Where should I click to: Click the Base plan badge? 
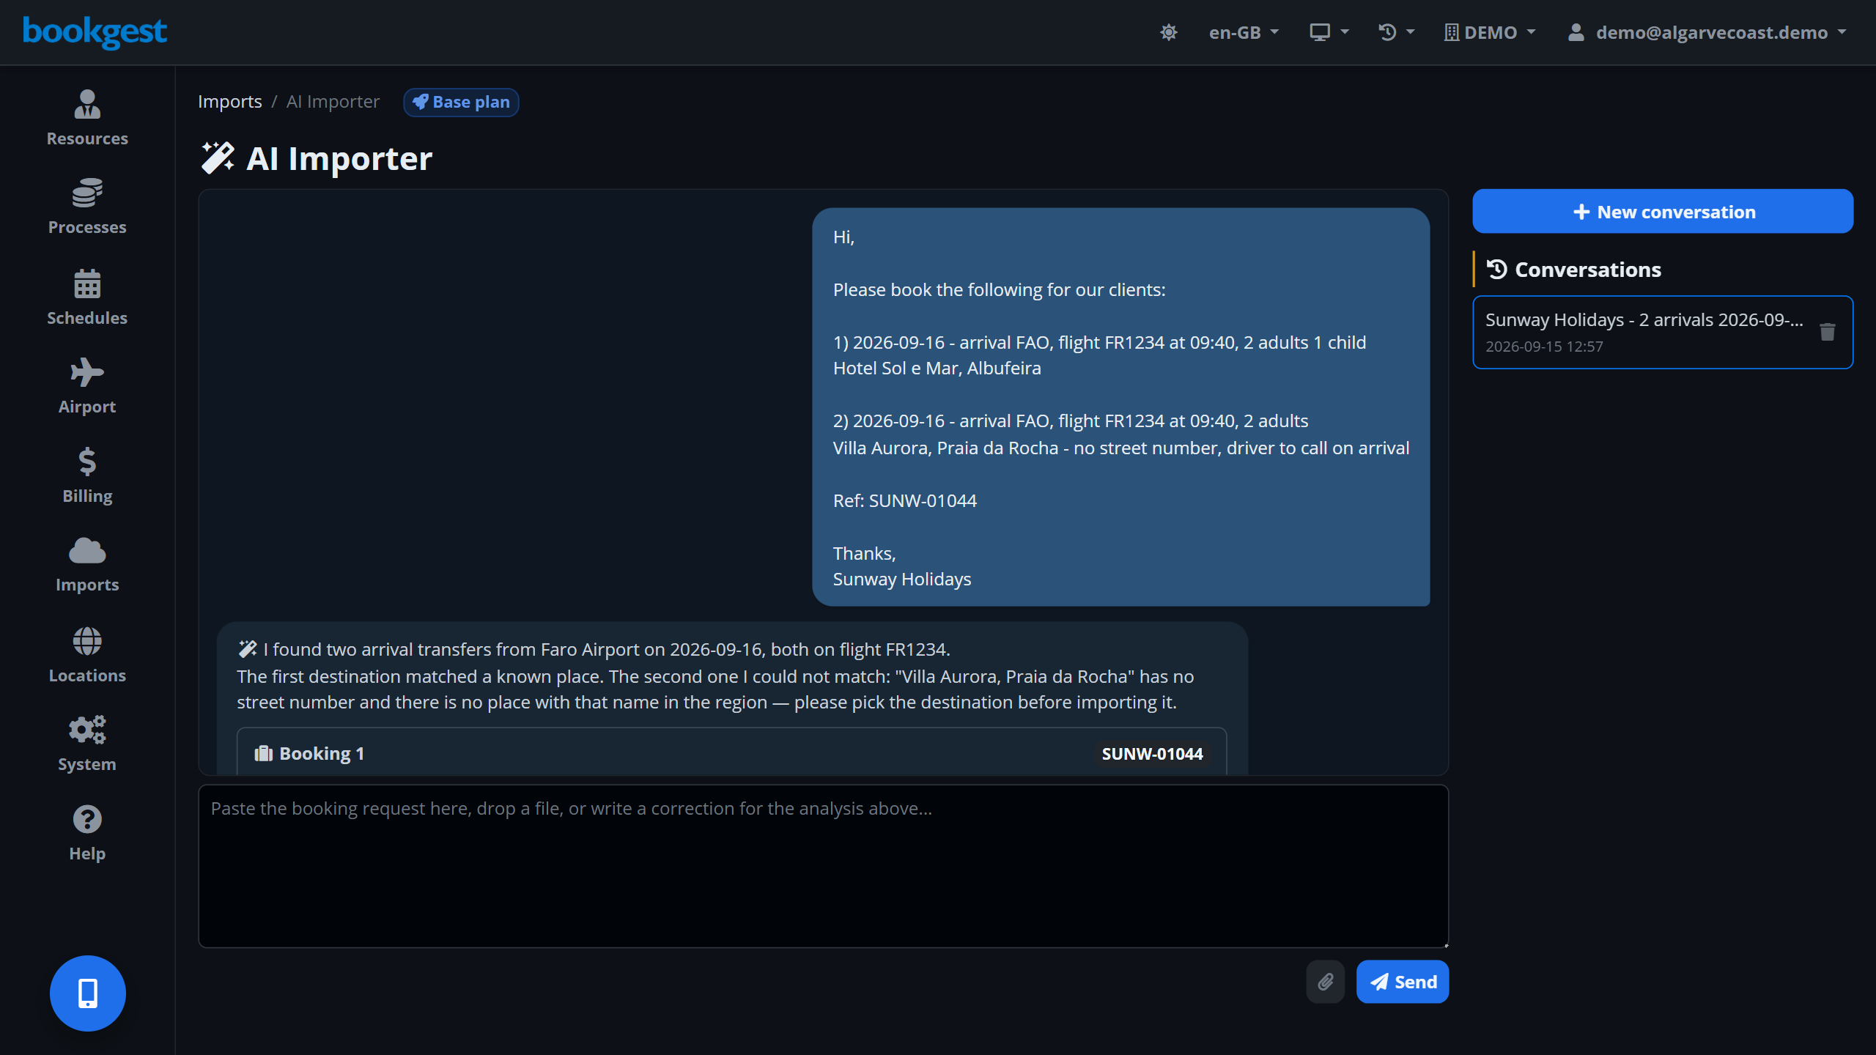pyautogui.click(x=461, y=102)
